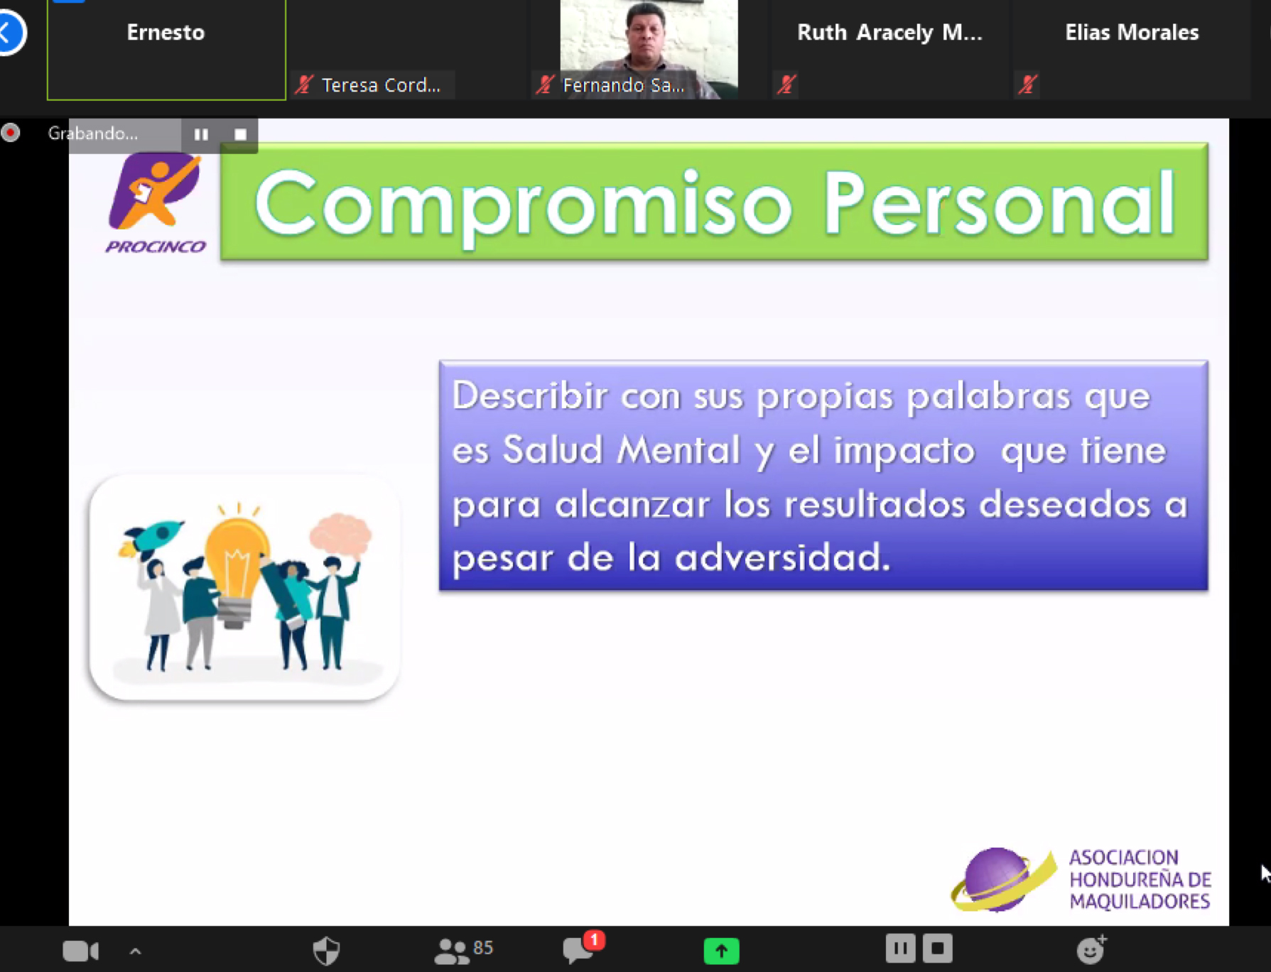This screenshot has width=1271, height=972.
Task: Click the Describir con sus propias palabras text box
Action: click(823, 476)
